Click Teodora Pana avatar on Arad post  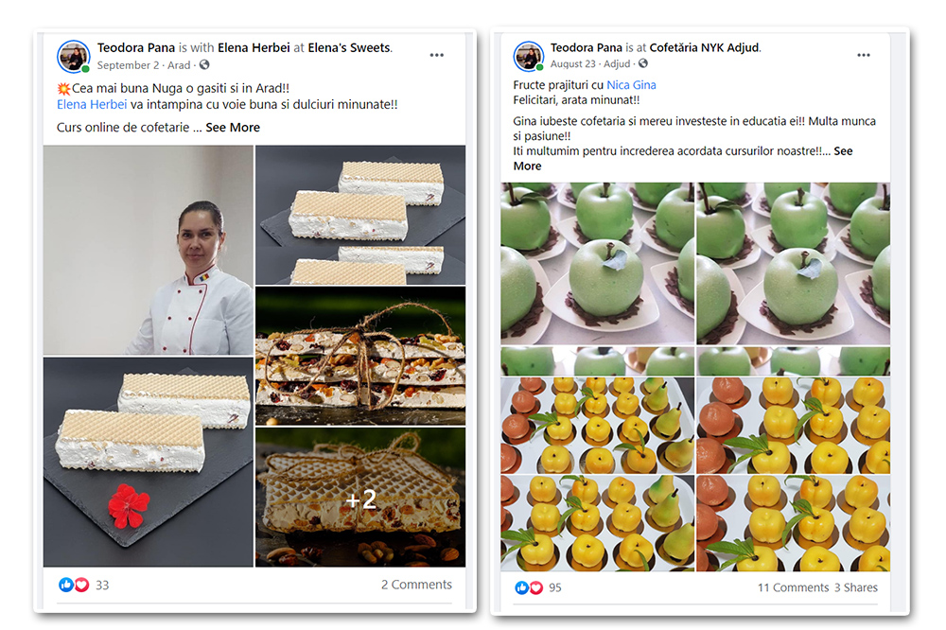pos(74,56)
